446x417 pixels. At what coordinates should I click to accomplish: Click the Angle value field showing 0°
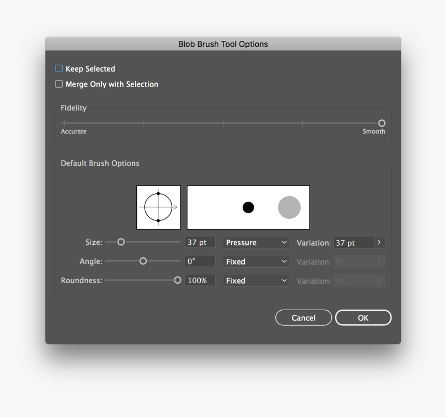[x=200, y=261]
